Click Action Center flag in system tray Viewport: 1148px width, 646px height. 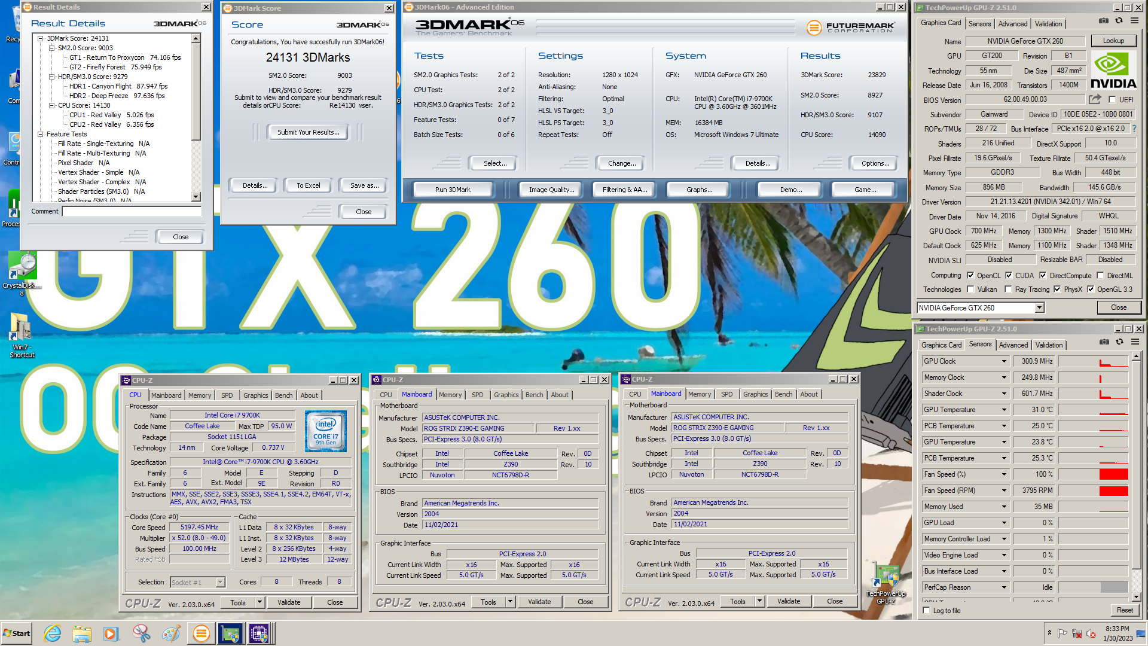coord(1062,633)
